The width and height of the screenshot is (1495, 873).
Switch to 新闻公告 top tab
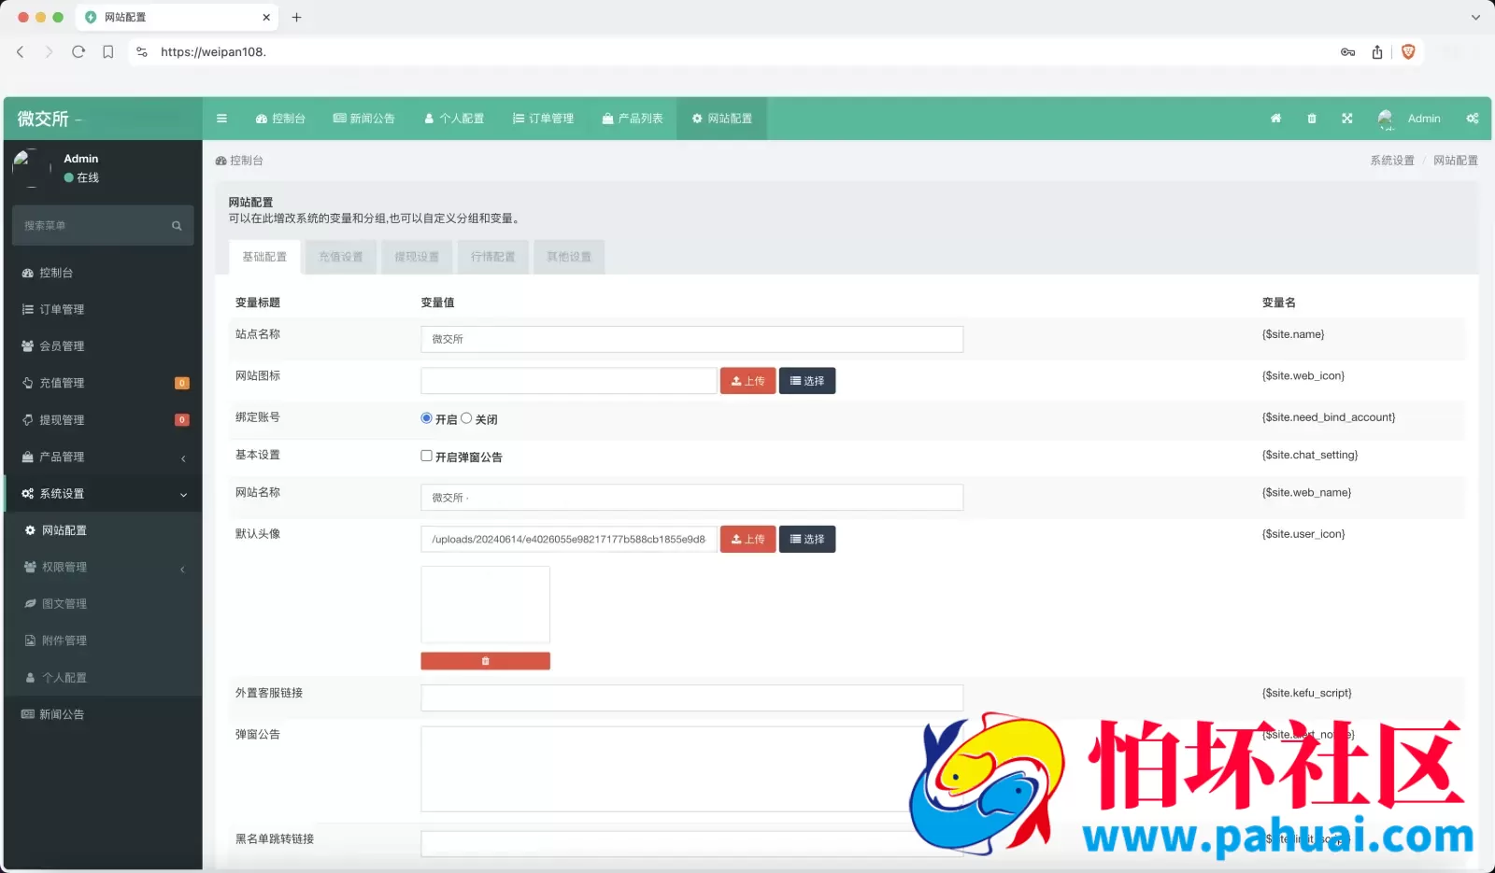(x=364, y=119)
